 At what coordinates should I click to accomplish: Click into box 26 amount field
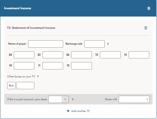point(81,55)
